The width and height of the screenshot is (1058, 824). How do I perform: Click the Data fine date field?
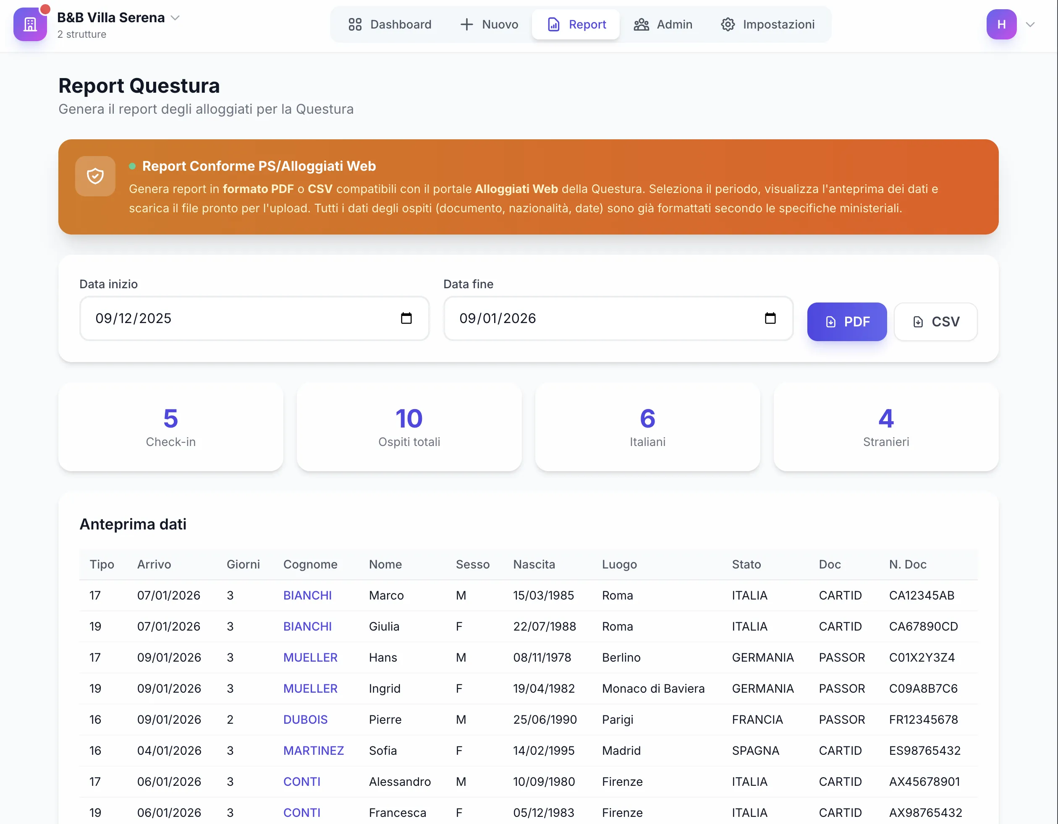pos(596,318)
